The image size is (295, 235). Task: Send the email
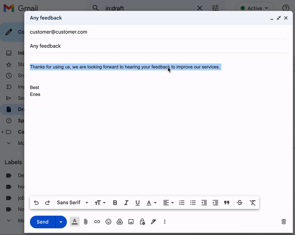[43, 222]
